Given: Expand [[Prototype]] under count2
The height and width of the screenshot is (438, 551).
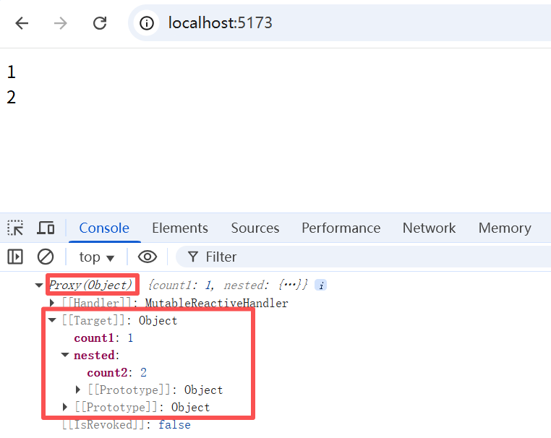Looking at the screenshot, I should click(x=78, y=389).
